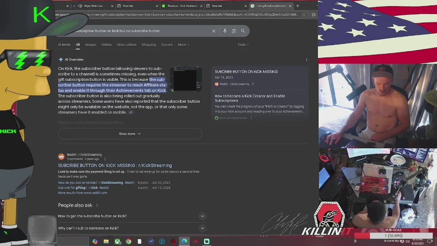Select Short videos search filter
The image size is (437, 246).
click(x=127, y=45)
